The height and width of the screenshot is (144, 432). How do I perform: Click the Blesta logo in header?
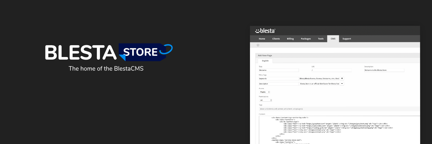(265, 31)
